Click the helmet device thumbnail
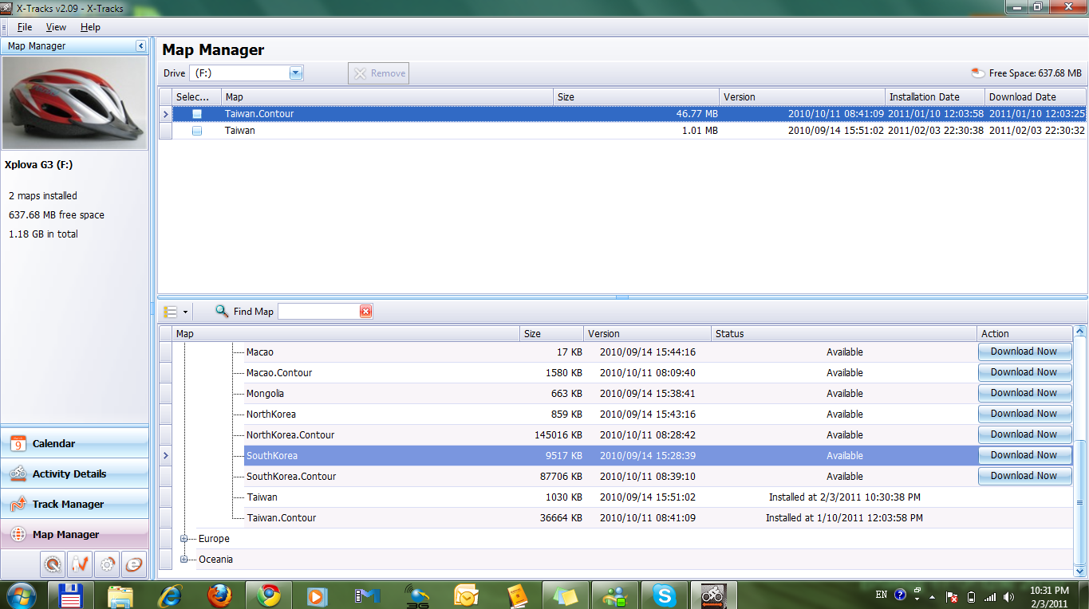 [x=75, y=103]
